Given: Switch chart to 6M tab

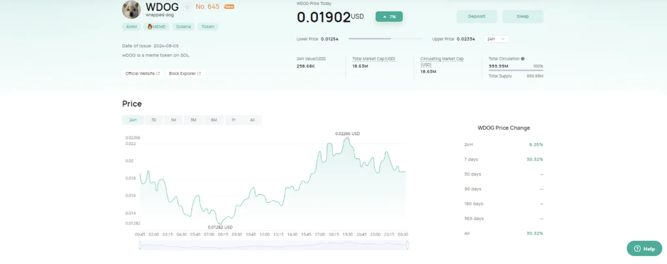Looking at the screenshot, I should coord(214,120).
